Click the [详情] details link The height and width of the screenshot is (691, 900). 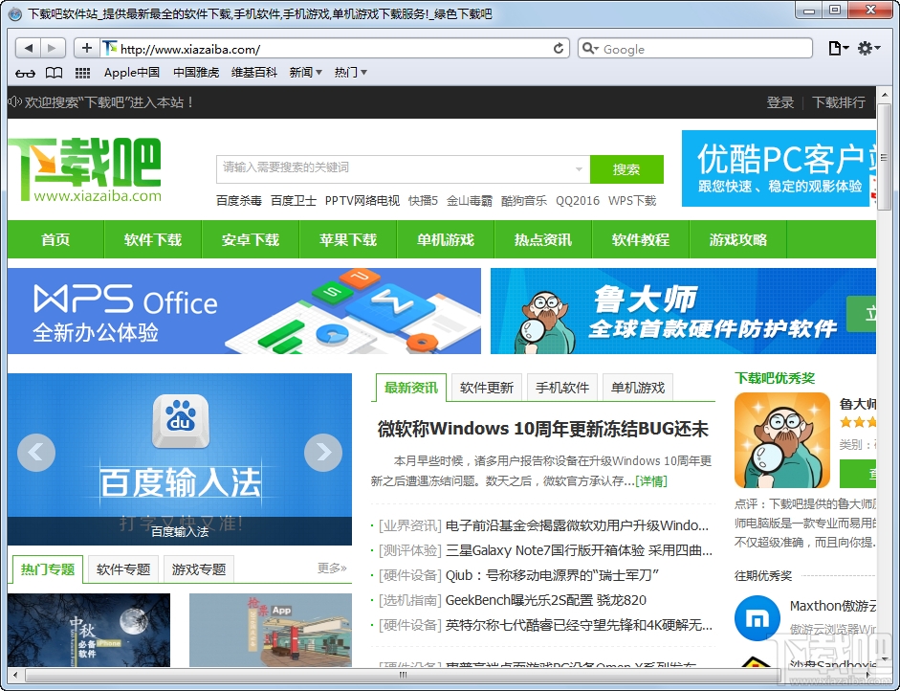click(651, 480)
